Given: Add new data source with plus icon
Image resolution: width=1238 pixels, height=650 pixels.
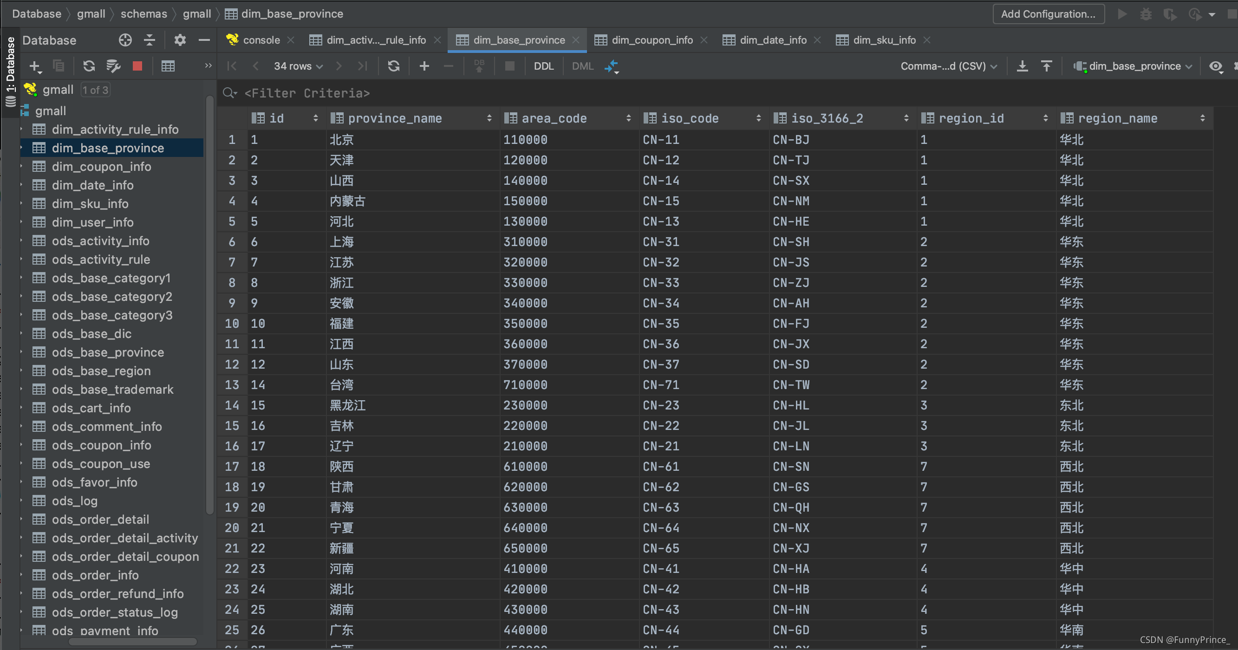Looking at the screenshot, I should [x=35, y=66].
